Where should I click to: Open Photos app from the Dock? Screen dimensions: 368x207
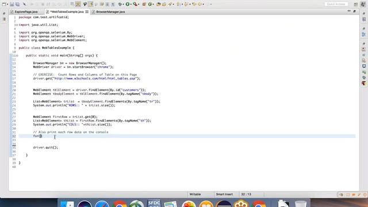click(x=189, y=204)
